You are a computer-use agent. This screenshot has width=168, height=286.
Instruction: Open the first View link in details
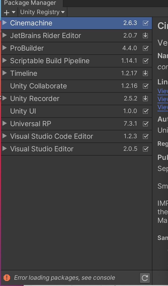(163, 91)
